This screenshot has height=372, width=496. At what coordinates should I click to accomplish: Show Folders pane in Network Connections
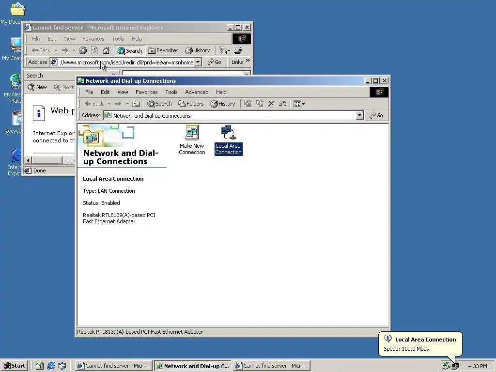click(191, 104)
